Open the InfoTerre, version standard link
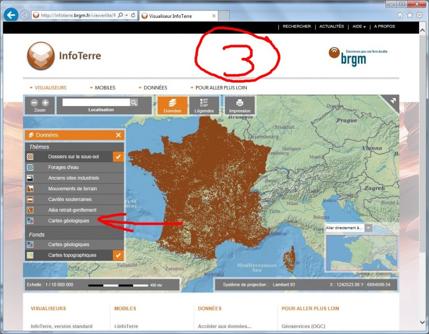This screenshot has height=334, width=429. (x=61, y=326)
